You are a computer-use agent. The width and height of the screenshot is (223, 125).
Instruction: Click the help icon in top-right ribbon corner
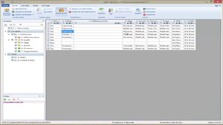click(216, 6)
